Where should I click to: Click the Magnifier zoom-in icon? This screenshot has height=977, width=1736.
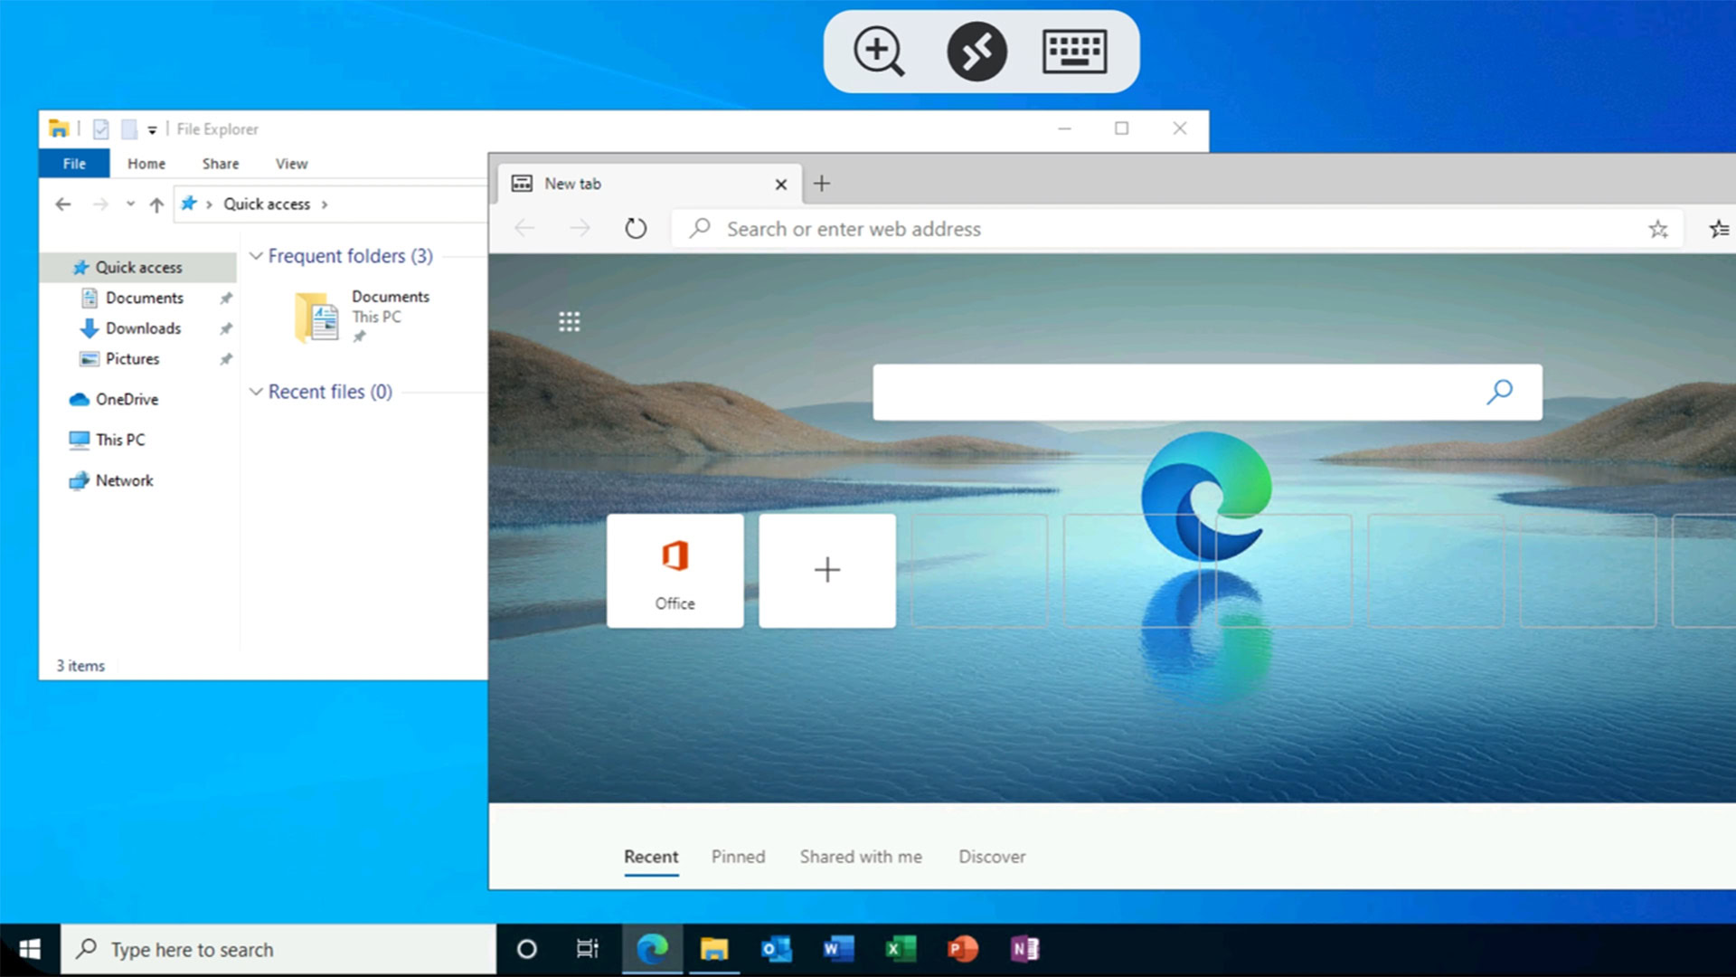tap(879, 52)
